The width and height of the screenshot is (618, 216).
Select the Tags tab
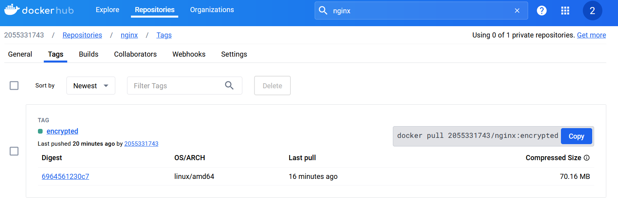[x=56, y=54]
